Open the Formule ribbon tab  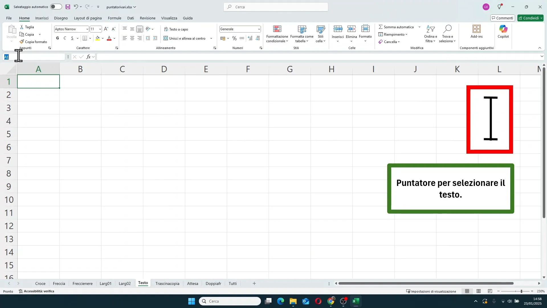pos(115,18)
